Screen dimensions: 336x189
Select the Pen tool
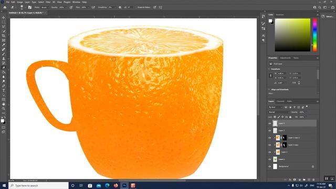point(4,86)
